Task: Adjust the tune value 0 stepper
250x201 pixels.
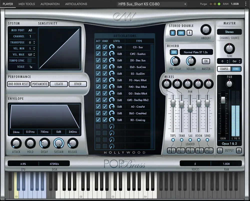Action: (227, 61)
